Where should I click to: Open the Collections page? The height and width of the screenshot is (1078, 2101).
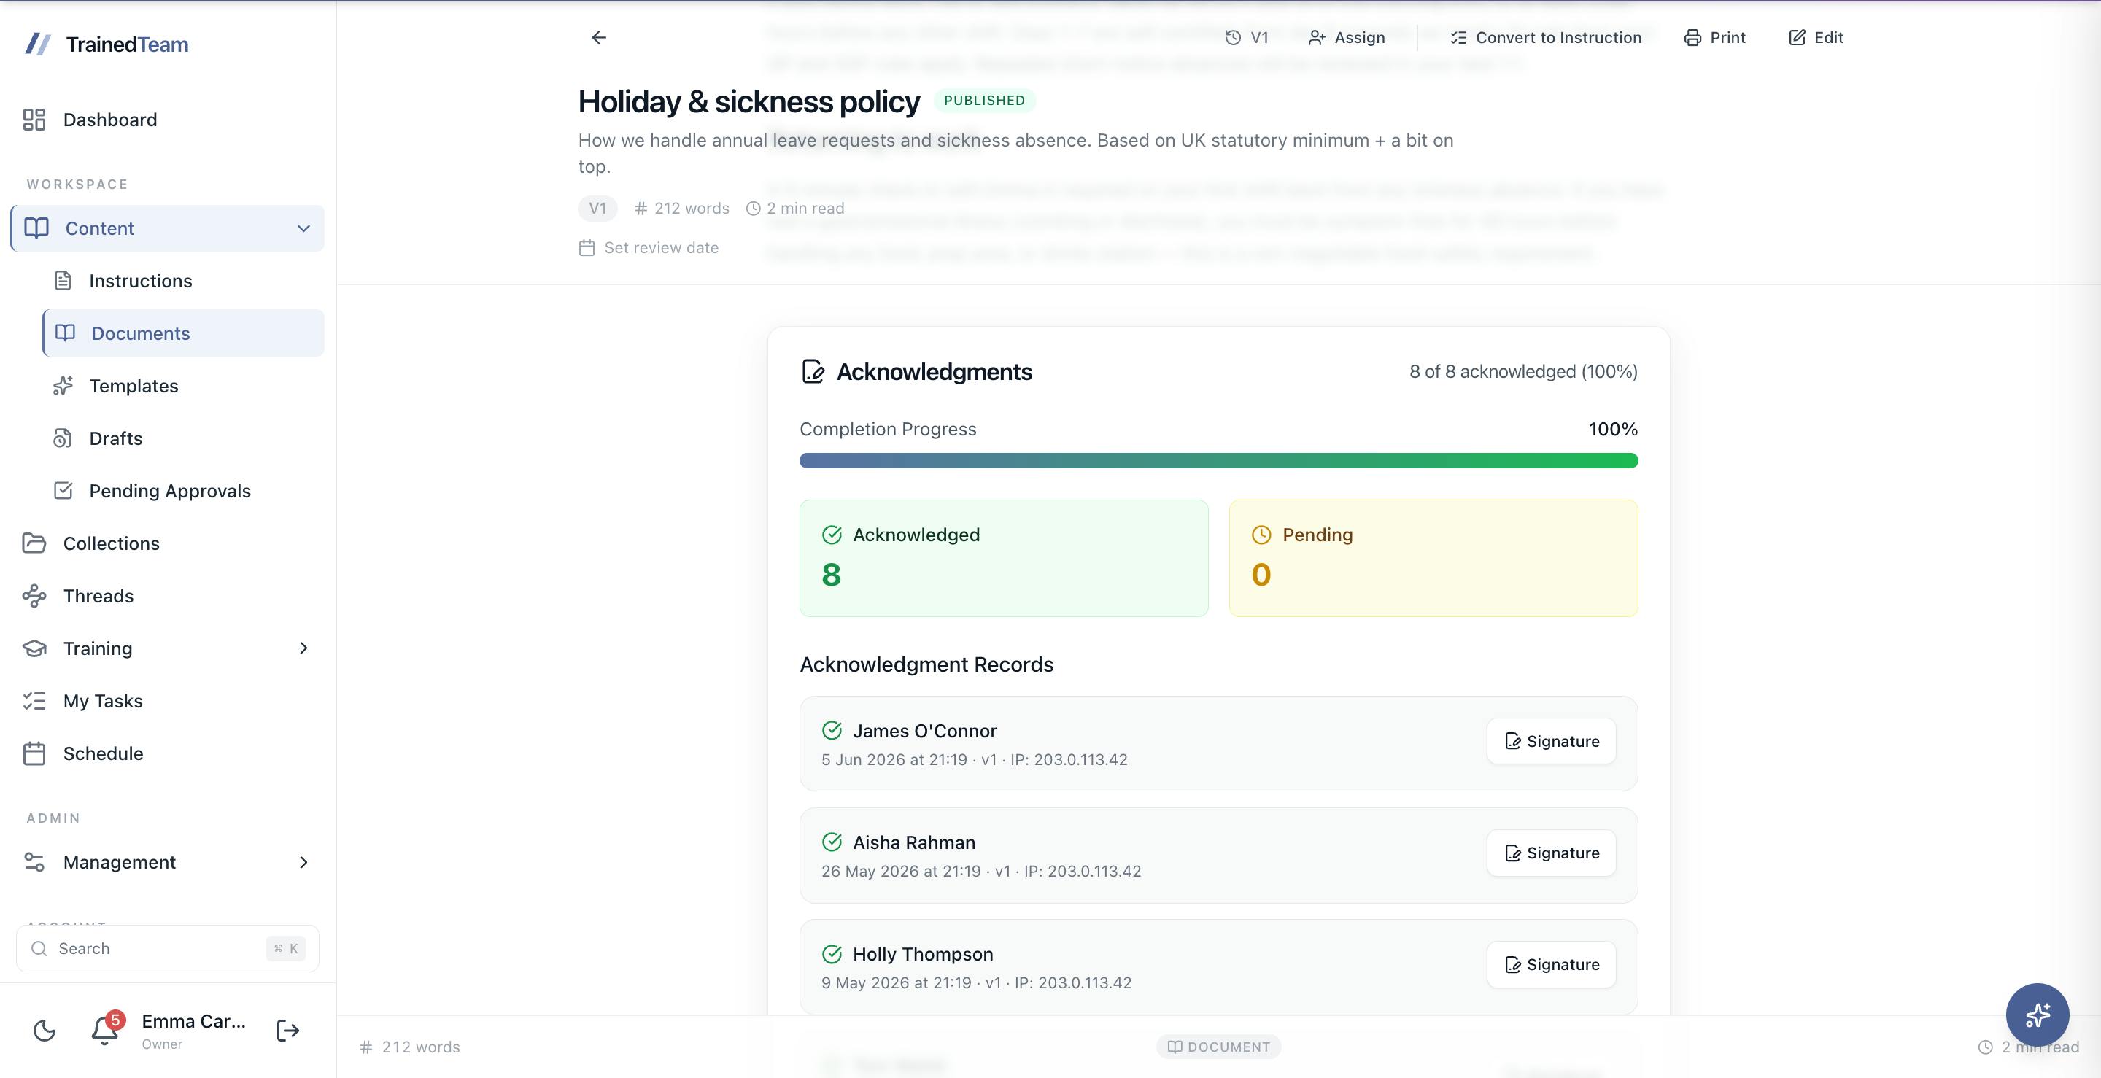pos(167,543)
